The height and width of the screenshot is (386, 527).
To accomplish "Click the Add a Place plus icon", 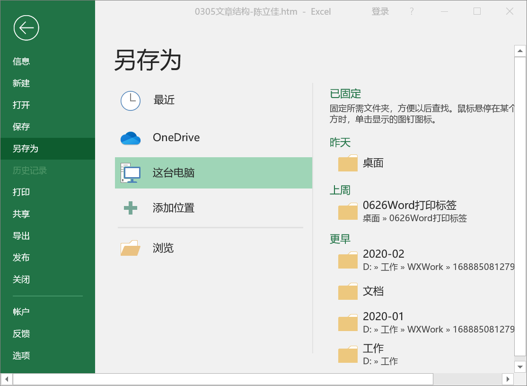I will coord(131,208).
